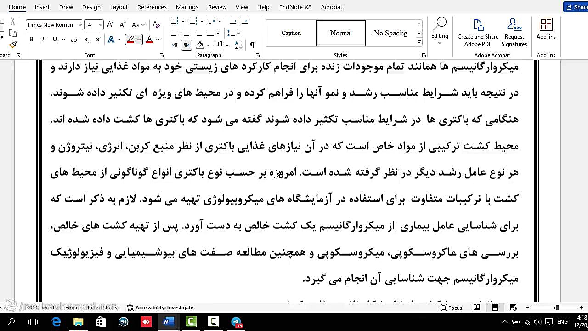
Task: Open the Times New Roman font dropdown
Action: point(80,25)
